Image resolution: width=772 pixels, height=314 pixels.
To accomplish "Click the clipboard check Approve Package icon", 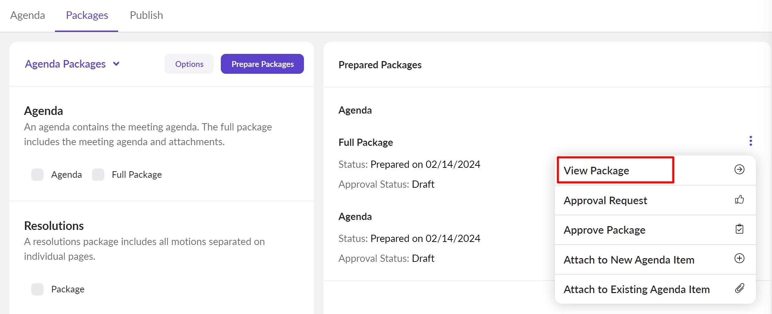I will [x=739, y=229].
